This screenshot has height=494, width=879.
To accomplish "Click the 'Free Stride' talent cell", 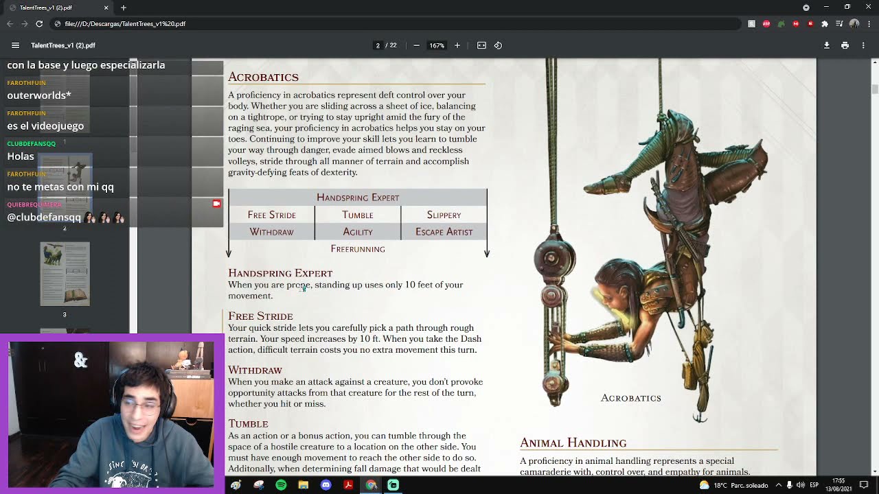I will tap(272, 215).
